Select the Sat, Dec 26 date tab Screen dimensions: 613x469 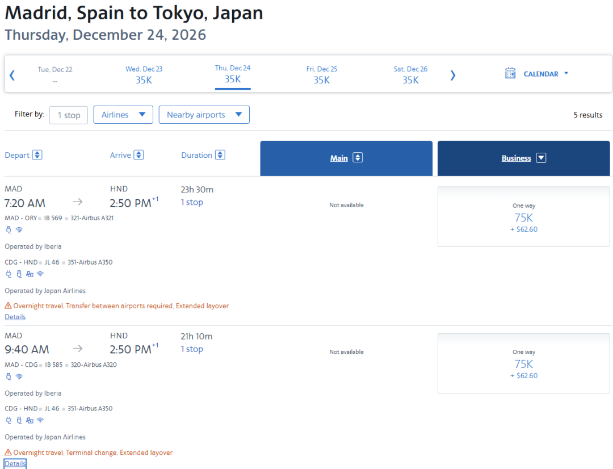[410, 75]
